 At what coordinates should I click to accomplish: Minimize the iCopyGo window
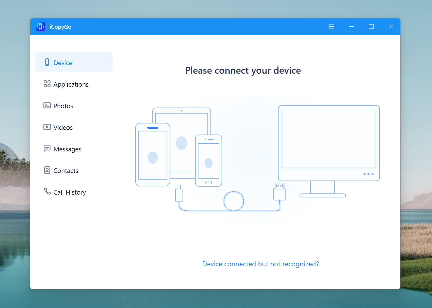point(351,26)
